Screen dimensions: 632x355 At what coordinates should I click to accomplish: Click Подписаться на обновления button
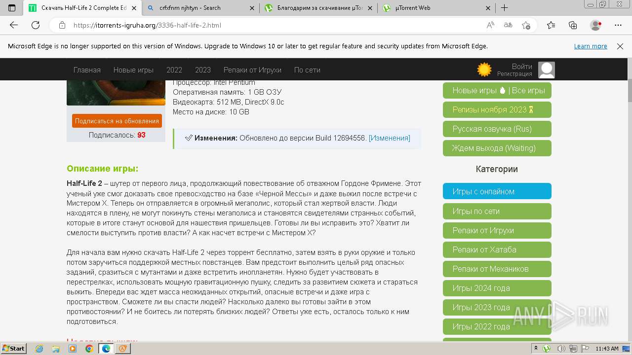tap(117, 121)
